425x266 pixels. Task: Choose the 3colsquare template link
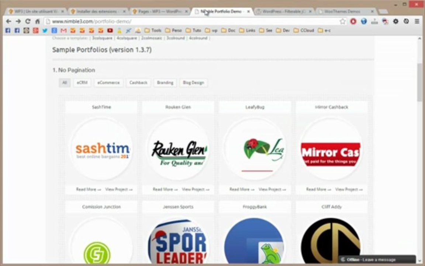(102, 38)
